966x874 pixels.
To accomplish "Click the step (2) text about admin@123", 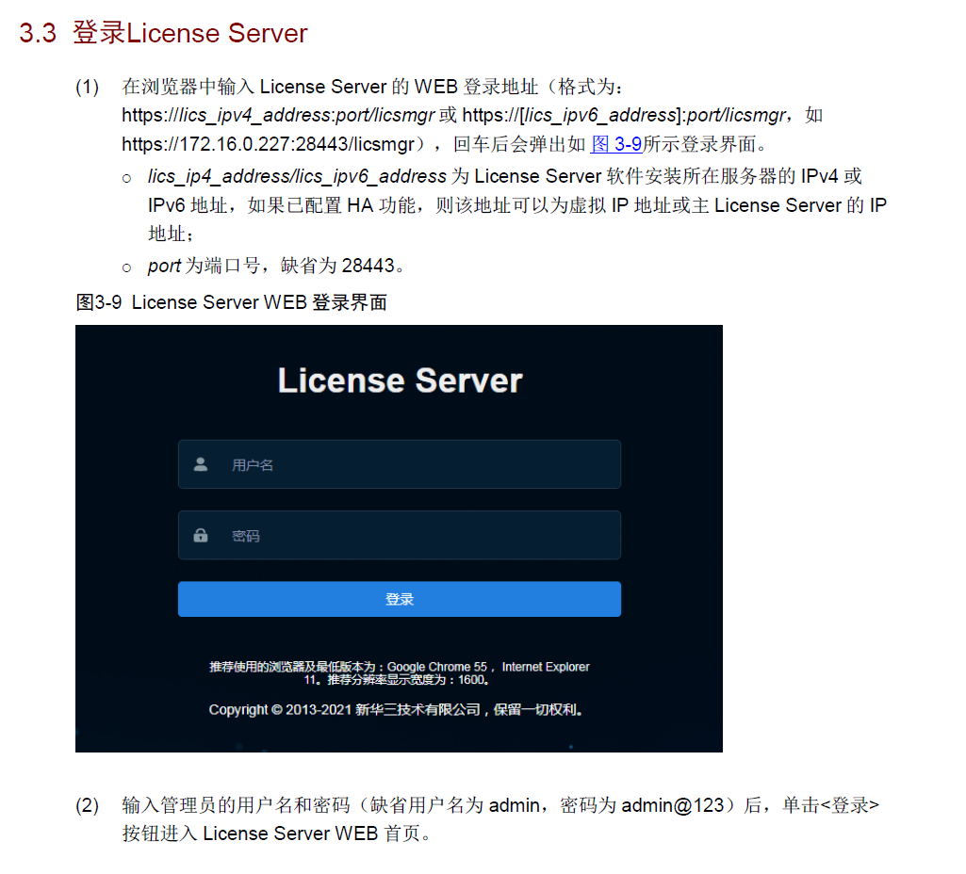I will 500,819.
